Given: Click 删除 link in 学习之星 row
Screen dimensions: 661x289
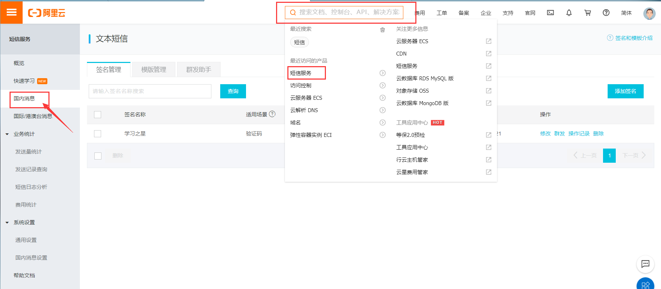Looking at the screenshot, I should coord(598,134).
